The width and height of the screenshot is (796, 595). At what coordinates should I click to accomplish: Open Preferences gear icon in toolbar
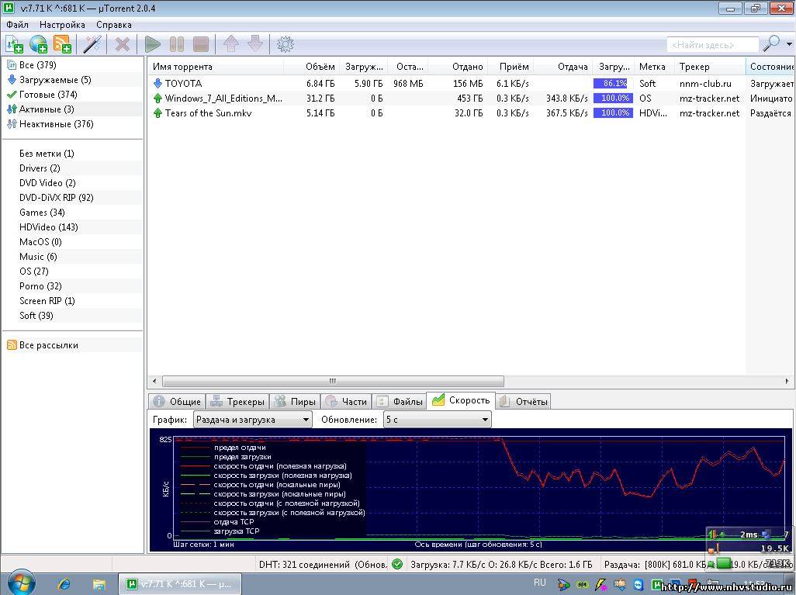[x=286, y=44]
